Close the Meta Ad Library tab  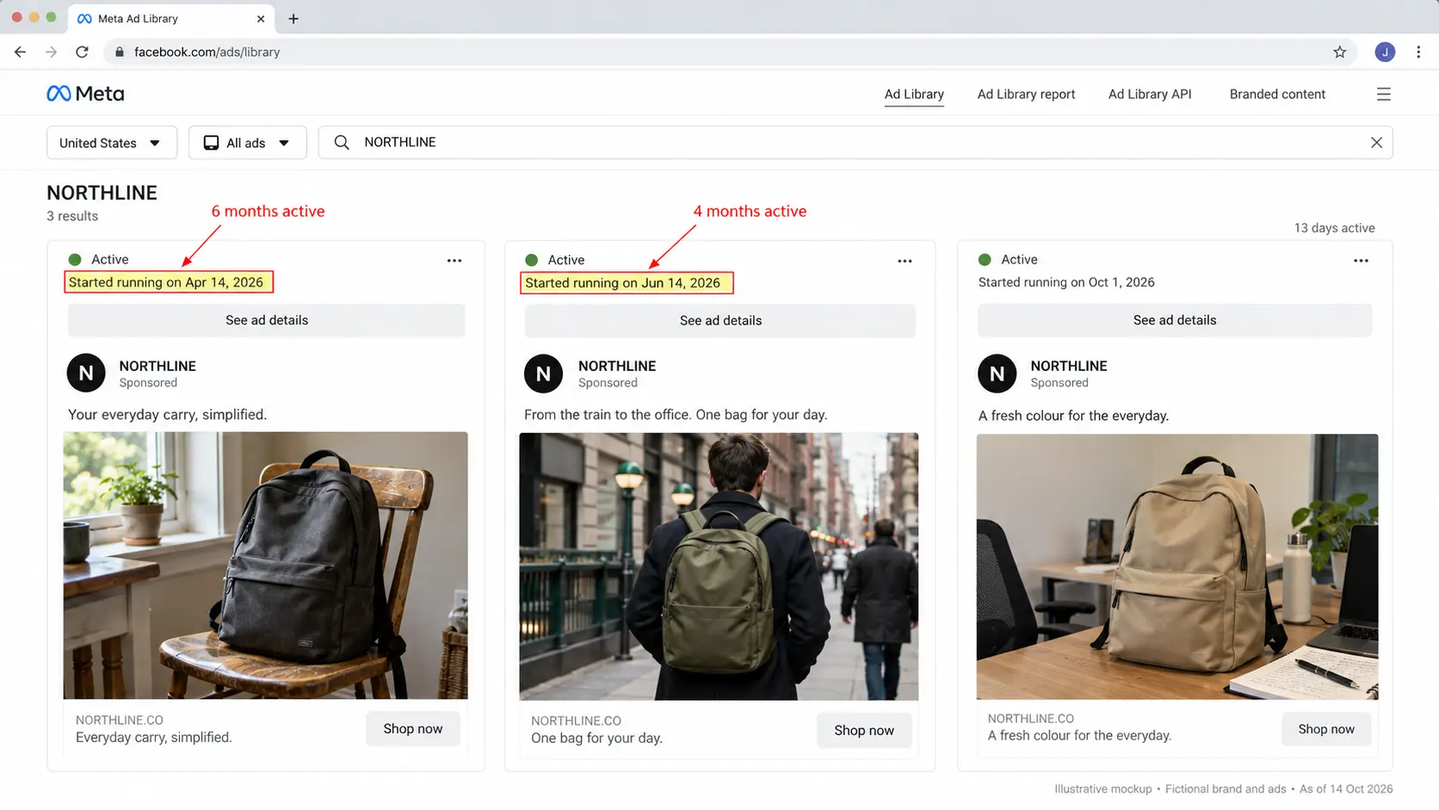[x=261, y=19]
